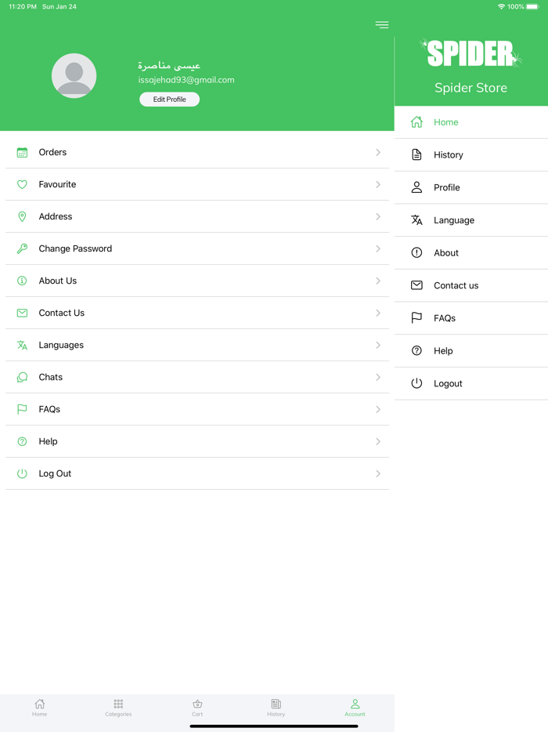Click the Contact us mail icon in drawer
This screenshot has width=548, height=732.
point(416,285)
